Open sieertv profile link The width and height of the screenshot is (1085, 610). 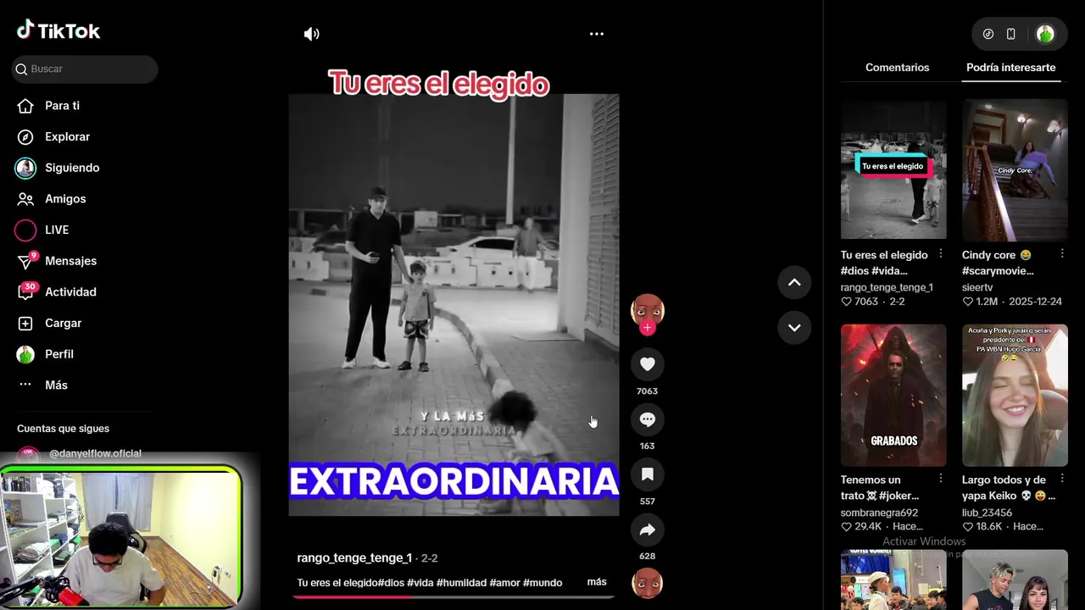[977, 287]
